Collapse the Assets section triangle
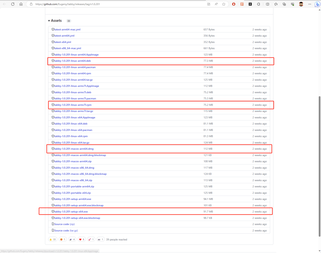This screenshot has width=321, height=253. (x=49, y=21)
